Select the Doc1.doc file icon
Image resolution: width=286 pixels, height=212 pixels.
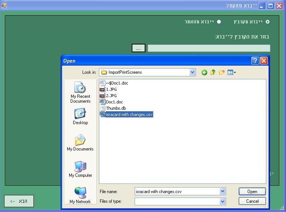point(103,102)
